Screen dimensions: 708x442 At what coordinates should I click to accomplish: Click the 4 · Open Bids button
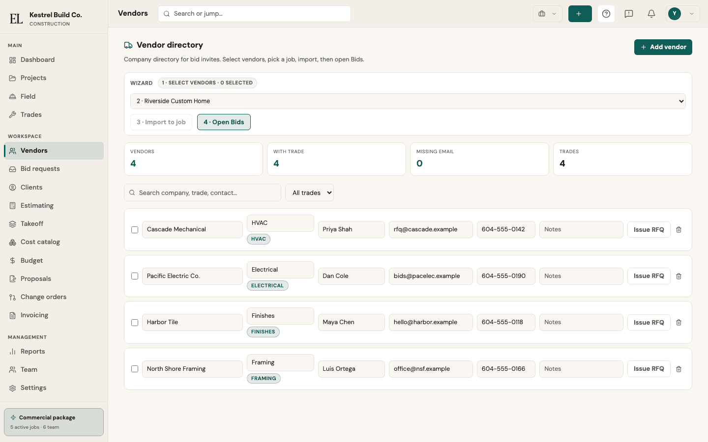tap(224, 122)
